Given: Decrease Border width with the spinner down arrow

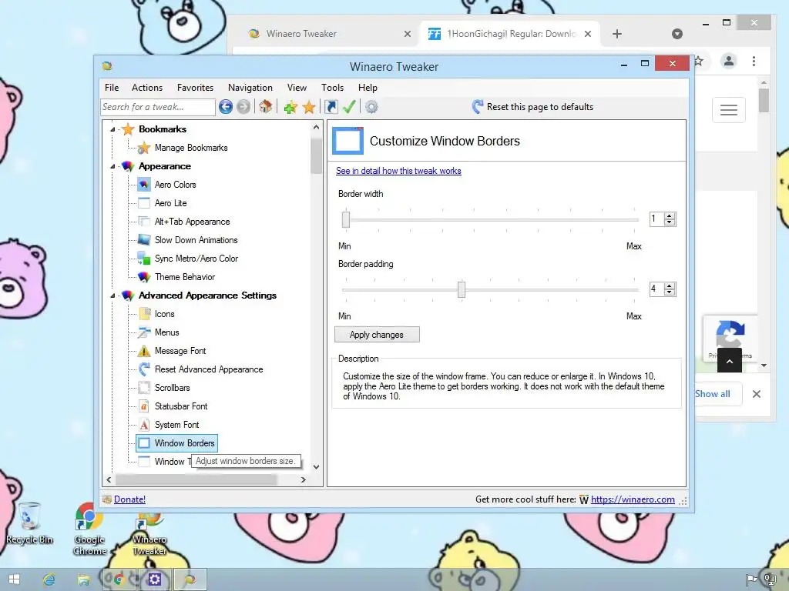Looking at the screenshot, I should (x=670, y=222).
